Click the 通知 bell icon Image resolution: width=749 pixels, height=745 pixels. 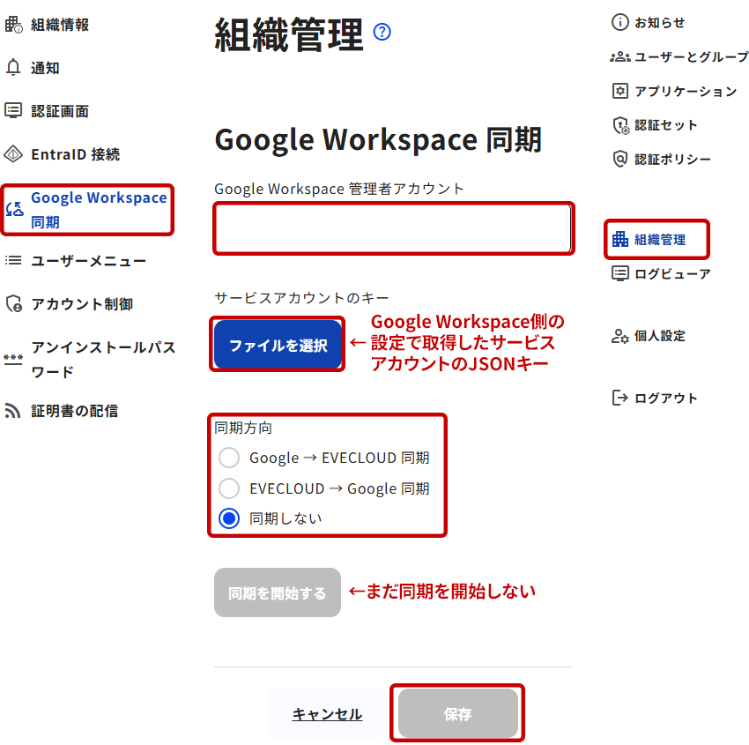pyautogui.click(x=13, y=68)
